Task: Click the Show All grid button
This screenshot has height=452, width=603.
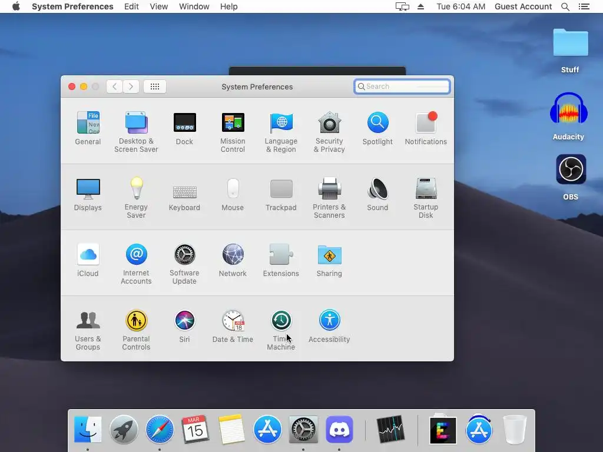Action: [155, 87]
